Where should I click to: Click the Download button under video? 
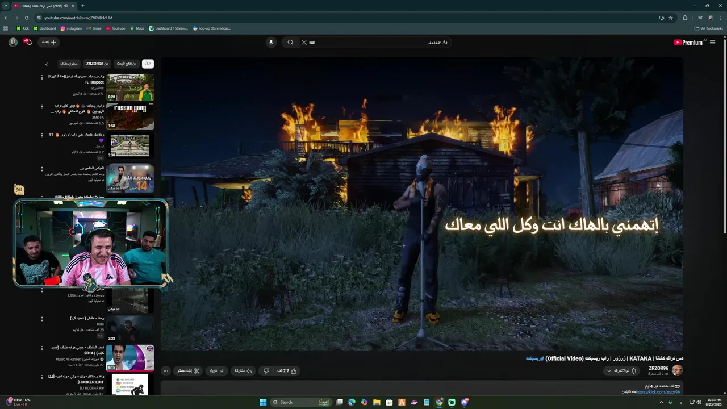218,371
